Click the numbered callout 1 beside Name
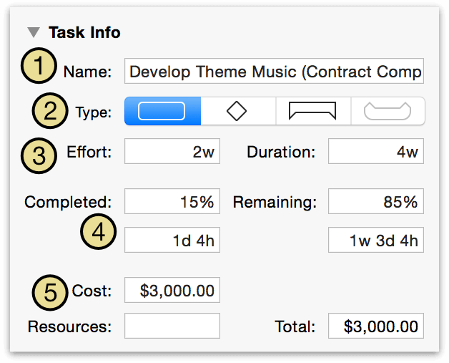The height and width of the screenshot is (363, 449). tap(39, 66)
